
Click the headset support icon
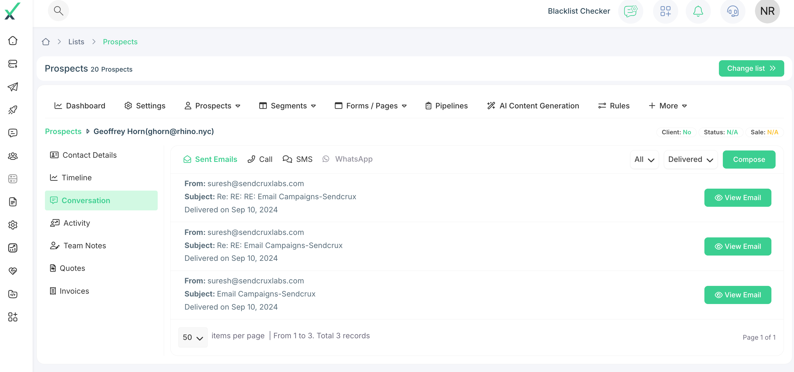[x=733, y=11]
